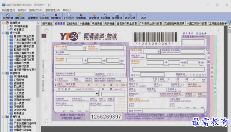Print the bill with 打印票据
The image size is (231, 132).
coord(81,16)
